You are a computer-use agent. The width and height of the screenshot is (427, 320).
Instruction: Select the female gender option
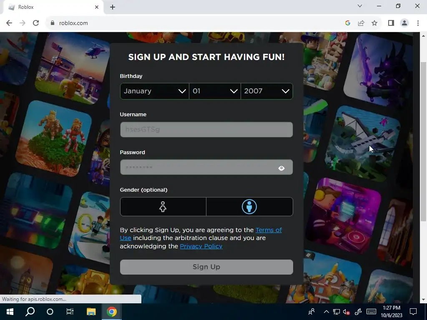click(163, 207)
